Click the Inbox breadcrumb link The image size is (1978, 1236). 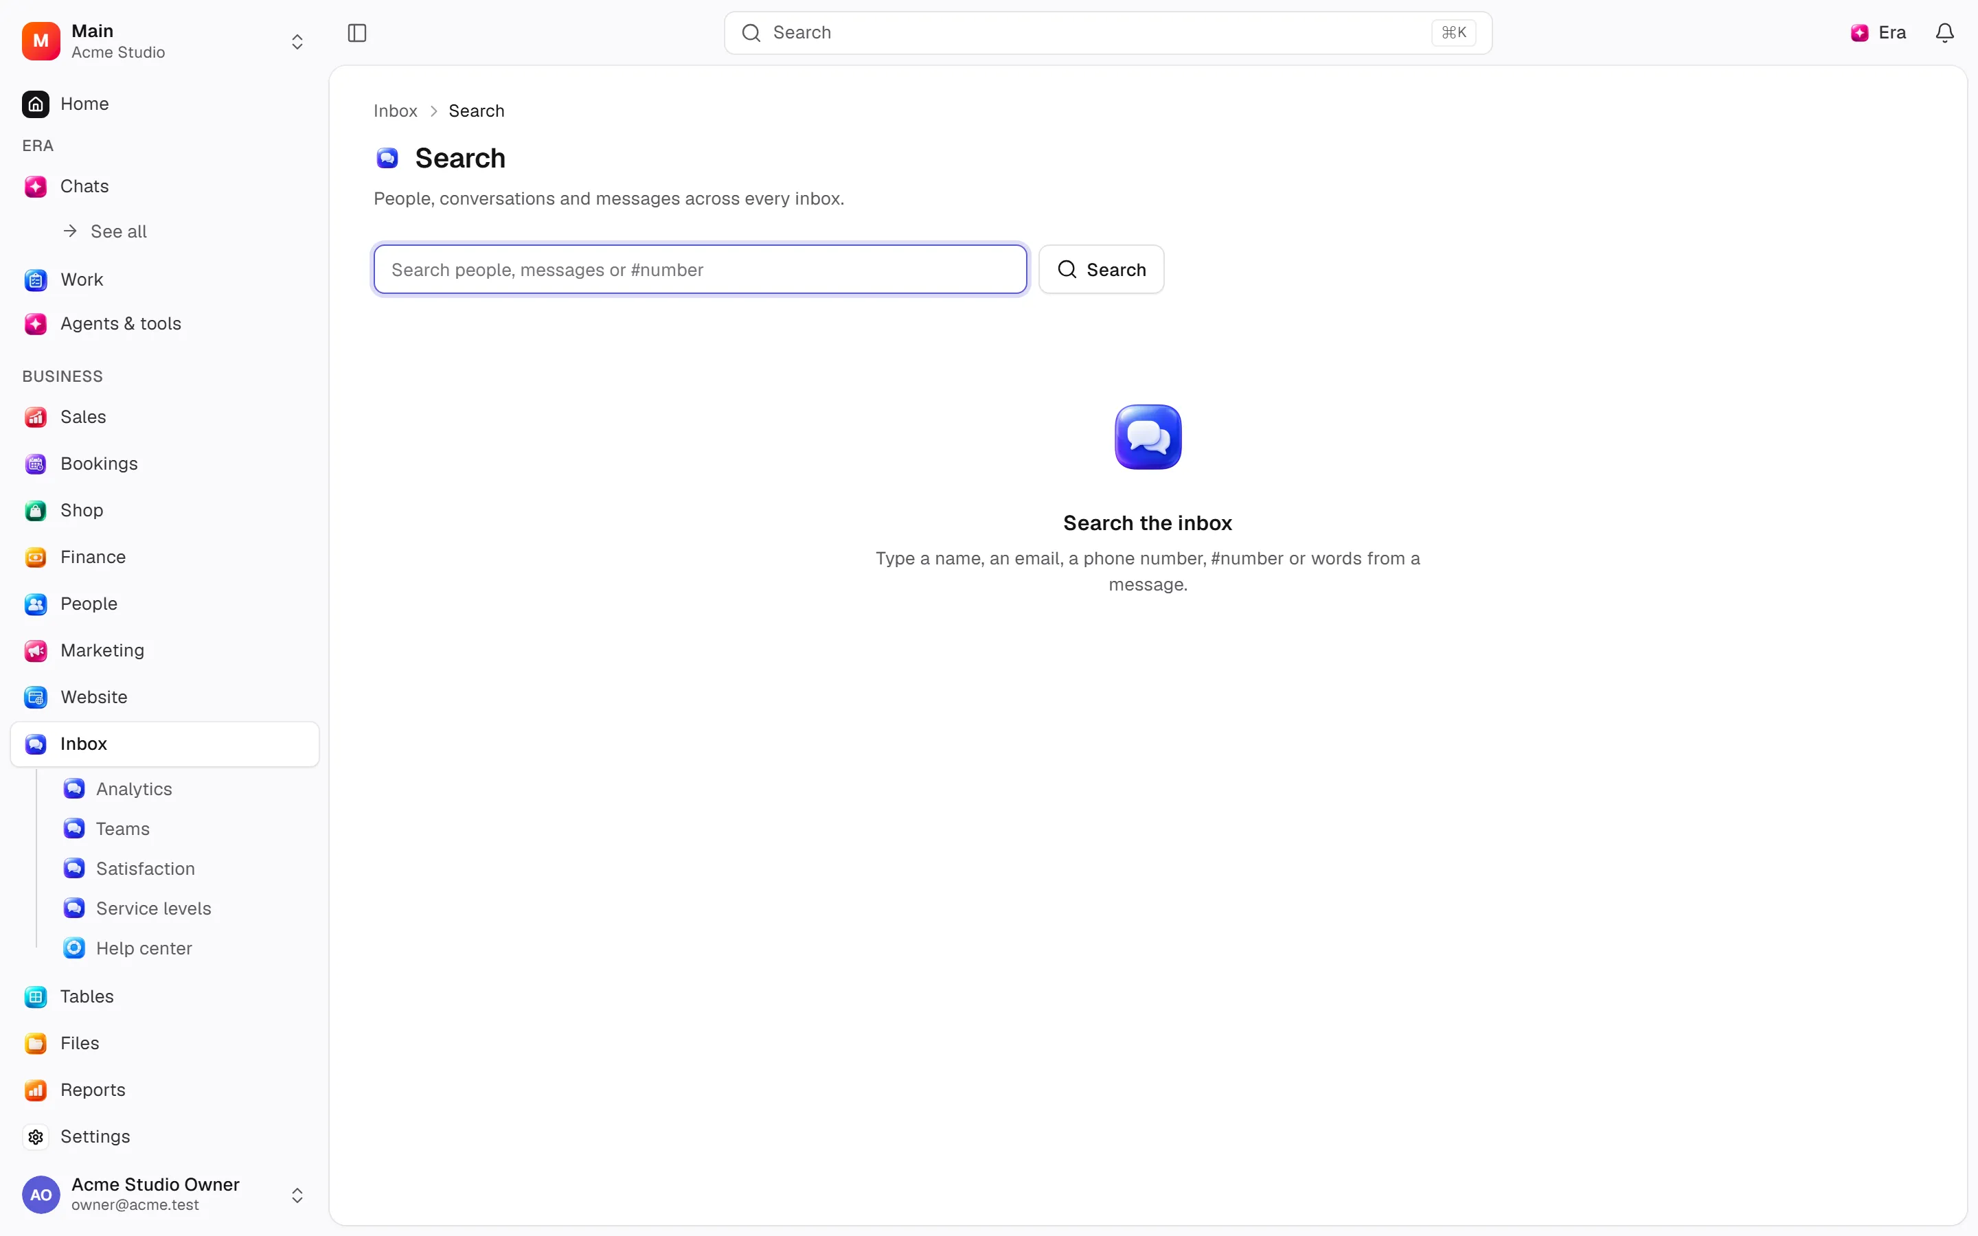point(396,111)
